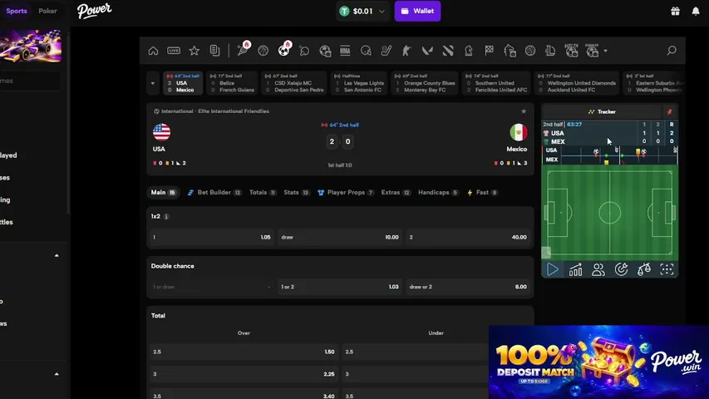The height and width of the screenshot is (399, 709).
Task: Open the Player Props tab
Action: [x=346, y=192]
